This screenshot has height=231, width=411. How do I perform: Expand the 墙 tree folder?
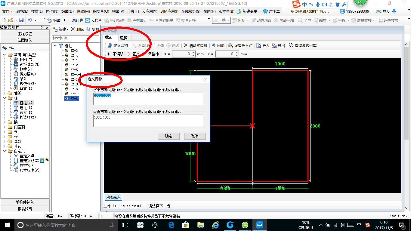coord(5,122)
